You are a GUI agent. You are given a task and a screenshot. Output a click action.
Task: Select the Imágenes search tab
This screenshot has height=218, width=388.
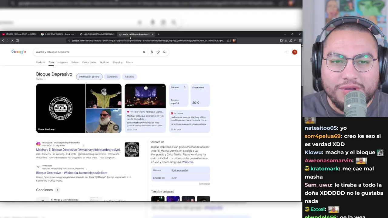(x=62, y=62)
